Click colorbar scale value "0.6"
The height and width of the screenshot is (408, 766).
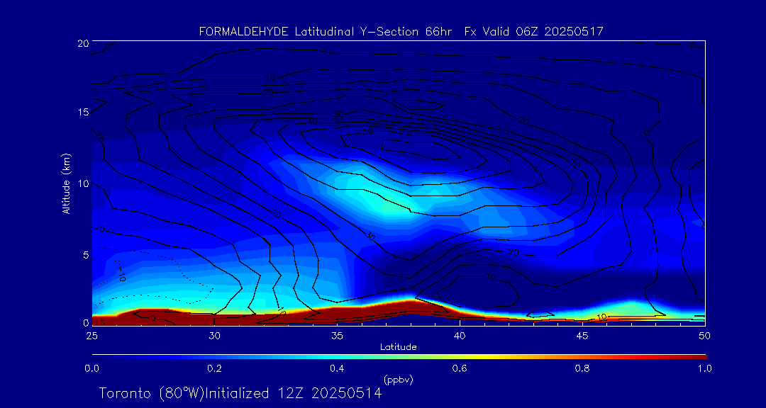tap(460, 368)
